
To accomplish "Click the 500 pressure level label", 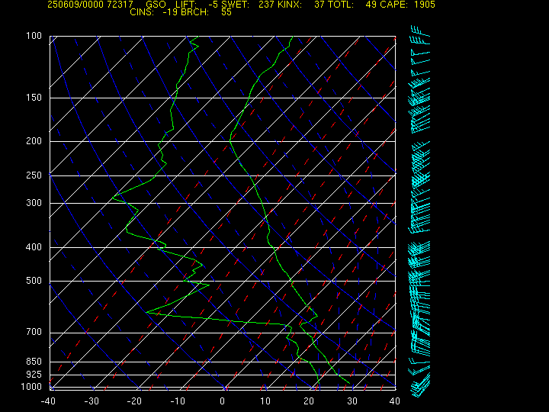I will tap(34, 281).
